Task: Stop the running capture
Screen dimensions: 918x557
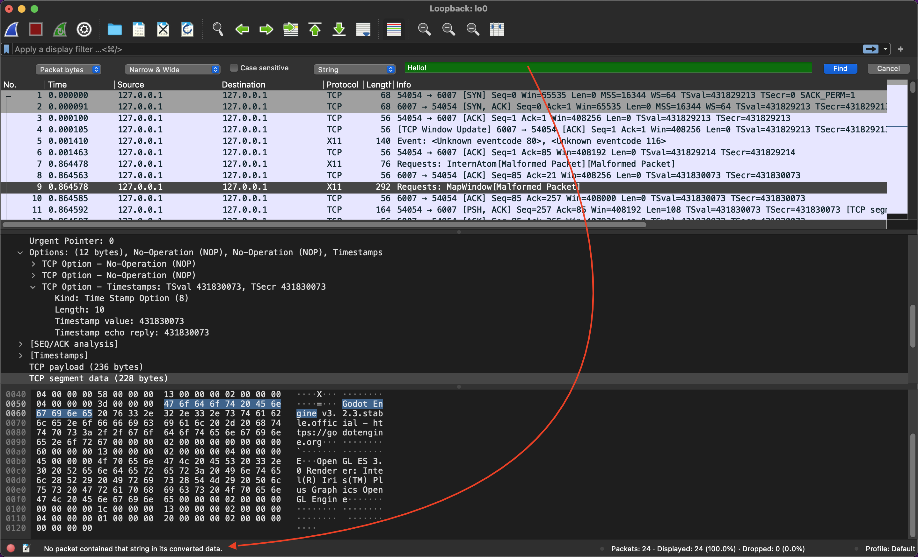Action: coord(36,29)
